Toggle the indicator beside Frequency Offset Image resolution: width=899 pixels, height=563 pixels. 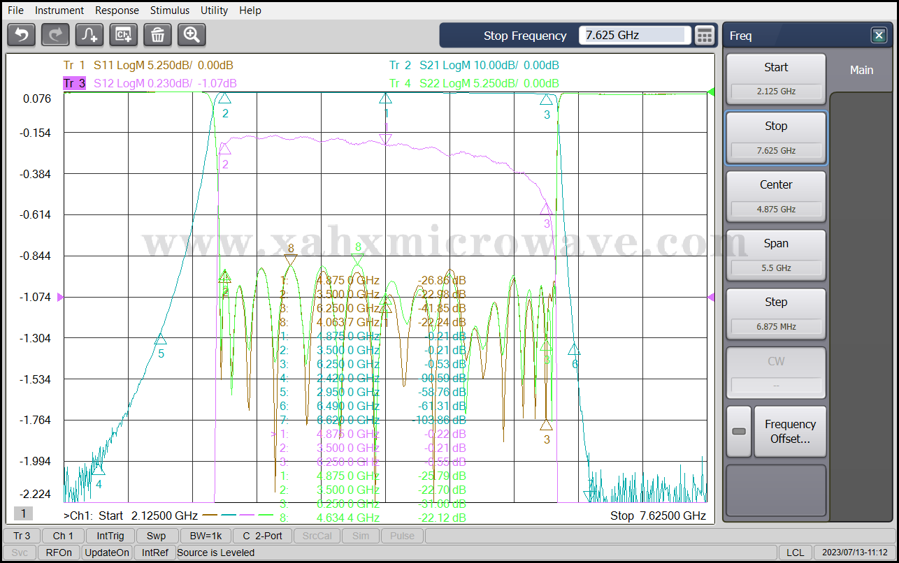pyautogui.click(x=739, y=431)
